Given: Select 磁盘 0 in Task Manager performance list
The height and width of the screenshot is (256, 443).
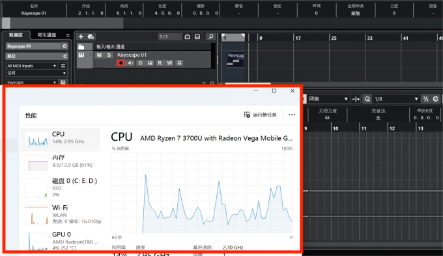Looking at the screenshot, I should coord(60,187).
